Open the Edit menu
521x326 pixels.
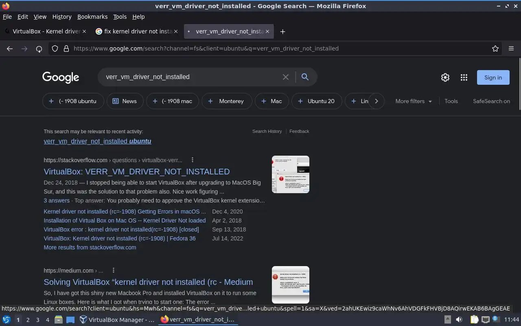tap(23, 17)
